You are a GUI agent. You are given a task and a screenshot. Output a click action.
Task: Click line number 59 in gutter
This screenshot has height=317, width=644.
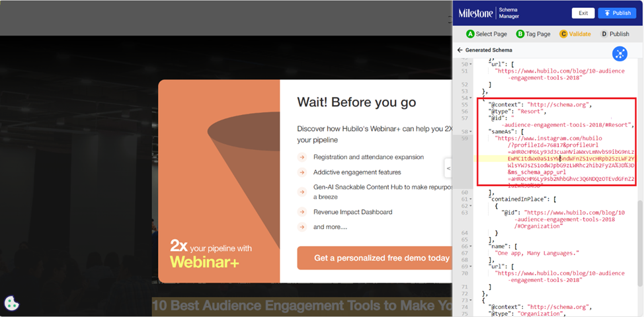pos(465,138)
